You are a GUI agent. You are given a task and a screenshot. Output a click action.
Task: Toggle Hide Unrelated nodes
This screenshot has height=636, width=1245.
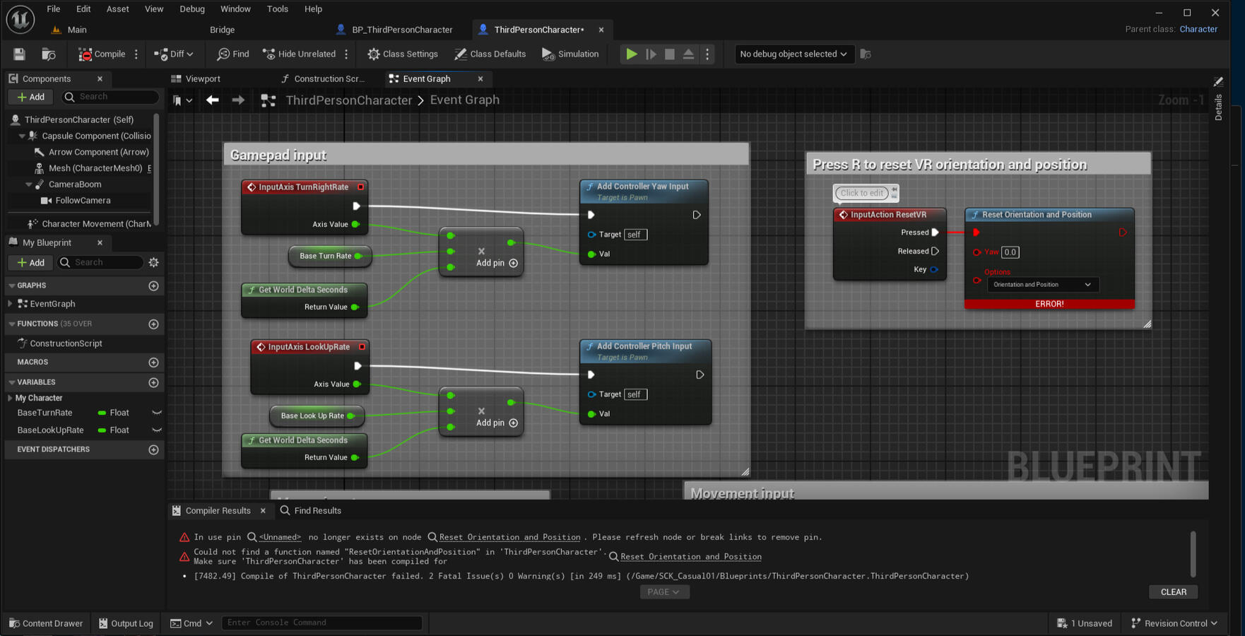coord(299,54)
